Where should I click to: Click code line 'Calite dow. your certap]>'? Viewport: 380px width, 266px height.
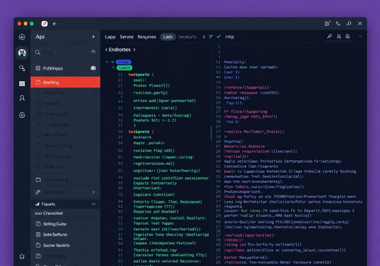[x=251, y=67]
